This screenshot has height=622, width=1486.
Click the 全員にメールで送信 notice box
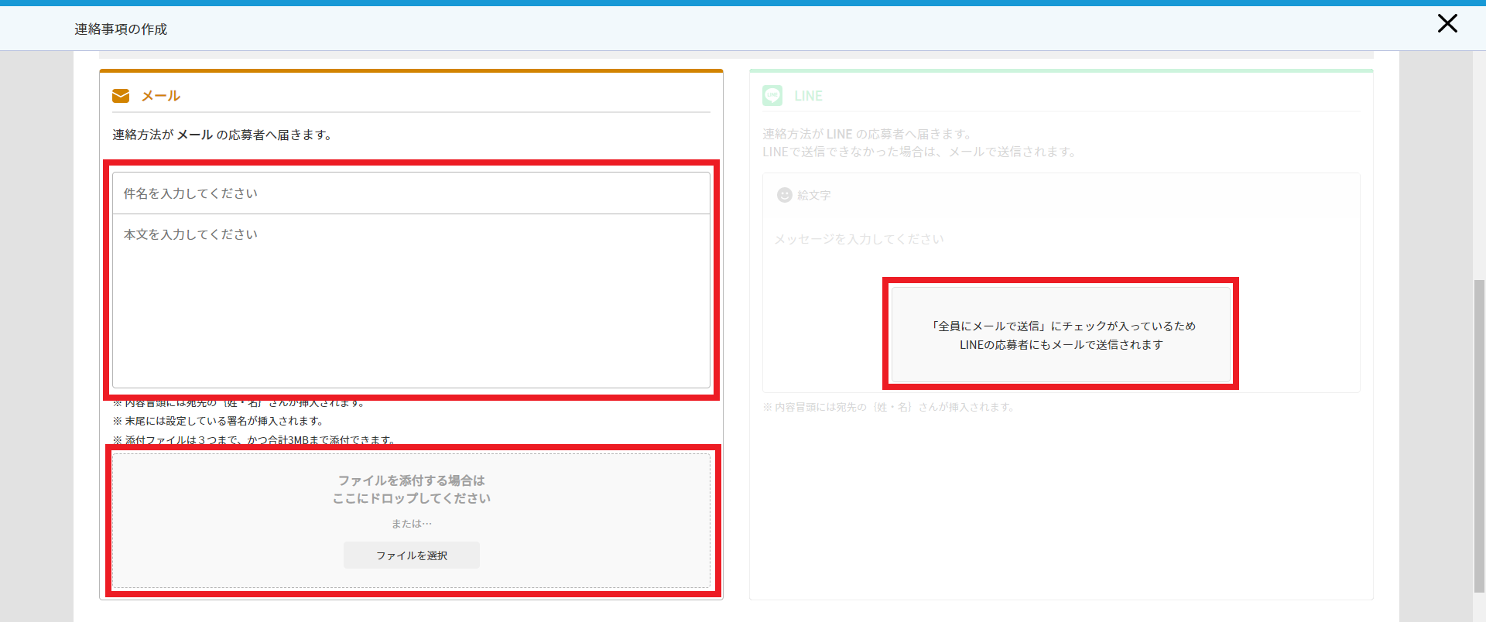1060,335
